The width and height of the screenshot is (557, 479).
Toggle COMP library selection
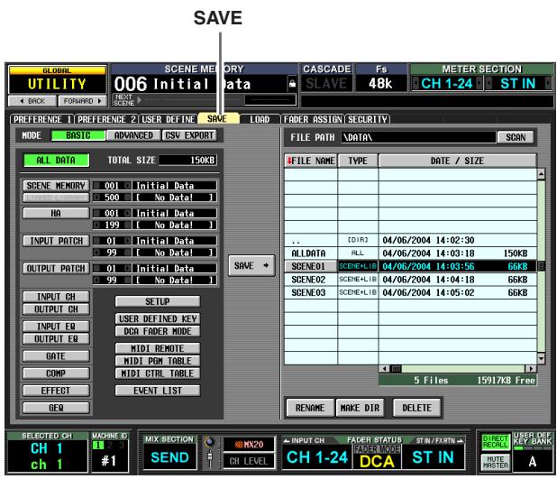tap(56, 373)
